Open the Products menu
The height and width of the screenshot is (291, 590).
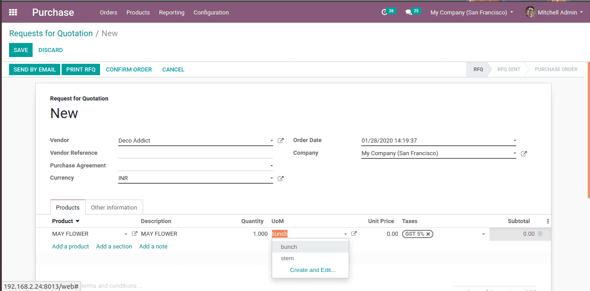tap(138, 12)
